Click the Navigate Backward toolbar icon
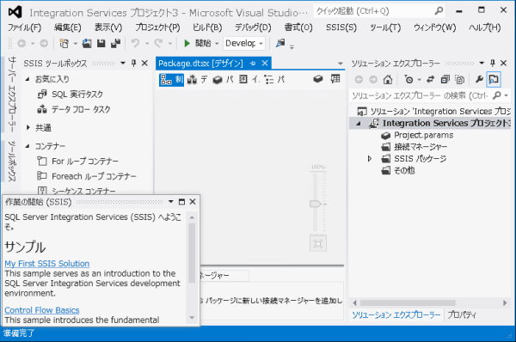Screen dimensions: 516x342 (21, 44)
